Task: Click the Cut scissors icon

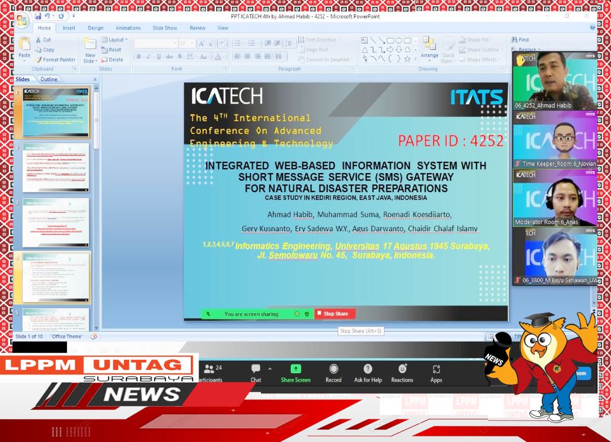Action: [x=38, y=40]
